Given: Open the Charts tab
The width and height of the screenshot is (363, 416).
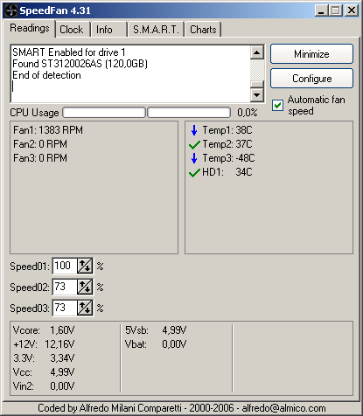Looking at the screenshot, I should point(203,30).
